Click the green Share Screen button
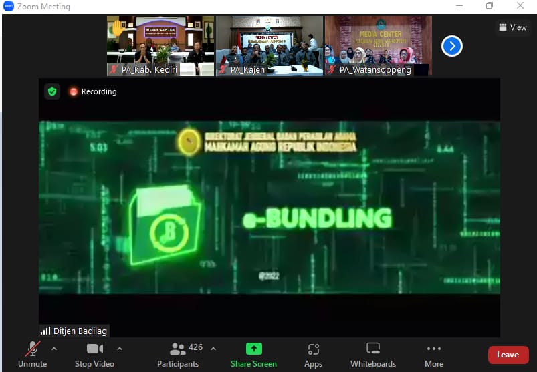The width and height of the screenshot is (537, 372). pos(253,355)
